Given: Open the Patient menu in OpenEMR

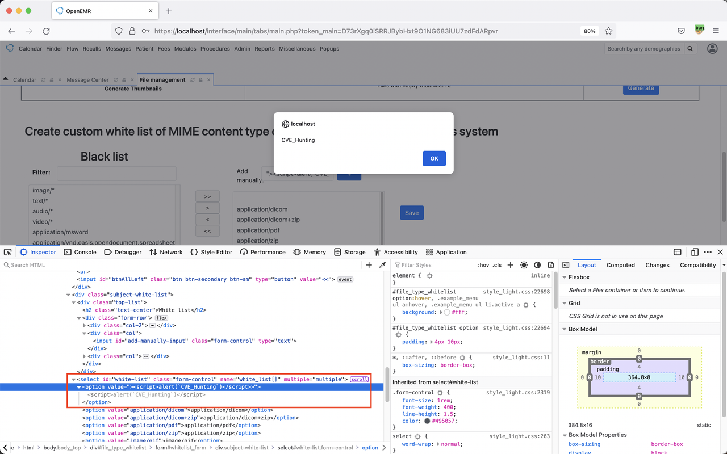Looking at the screenshot, I should click(144, 49).
